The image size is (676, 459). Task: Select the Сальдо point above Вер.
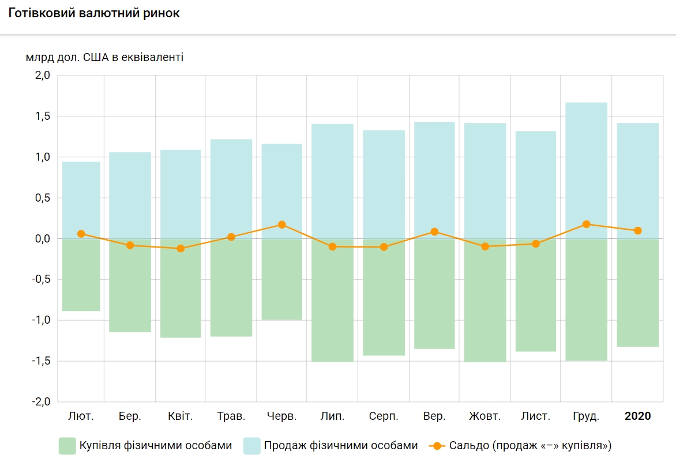(x=434, y=232)
